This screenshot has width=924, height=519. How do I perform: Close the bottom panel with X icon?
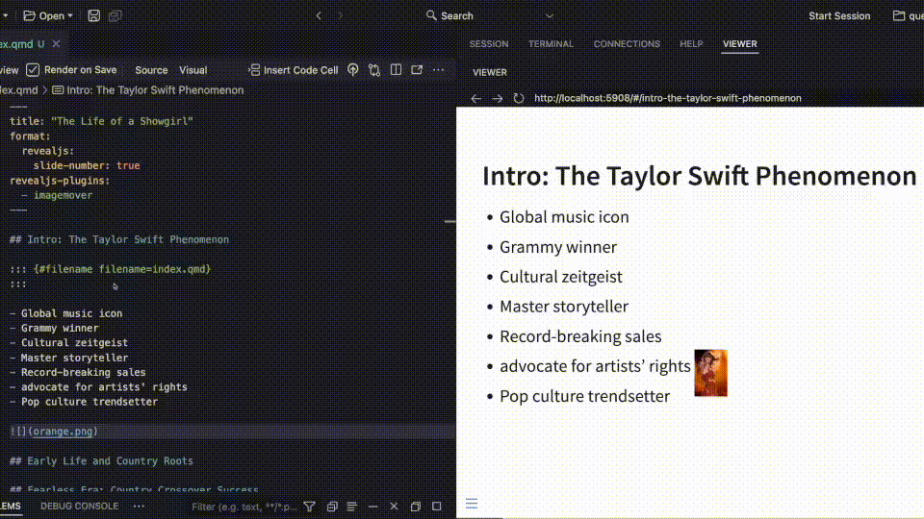tap(395, 507)
